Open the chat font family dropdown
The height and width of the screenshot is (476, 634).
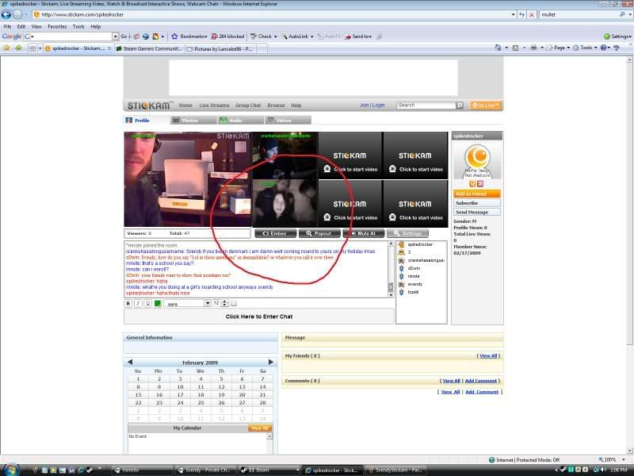click(208, 303)
